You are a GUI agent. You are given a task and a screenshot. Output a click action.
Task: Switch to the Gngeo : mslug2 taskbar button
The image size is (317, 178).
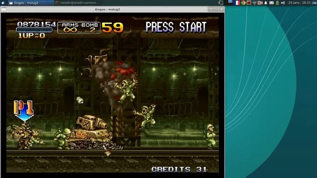[x=31, y=2]
